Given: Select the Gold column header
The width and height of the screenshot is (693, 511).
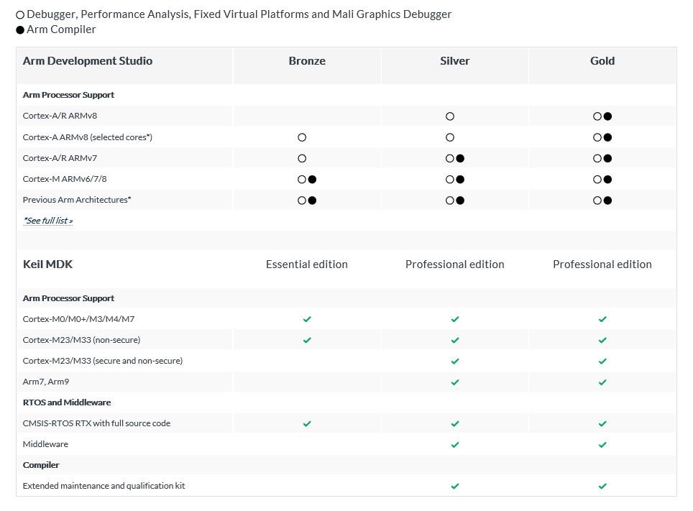Looking at the screenshot, I should [602, 60].
